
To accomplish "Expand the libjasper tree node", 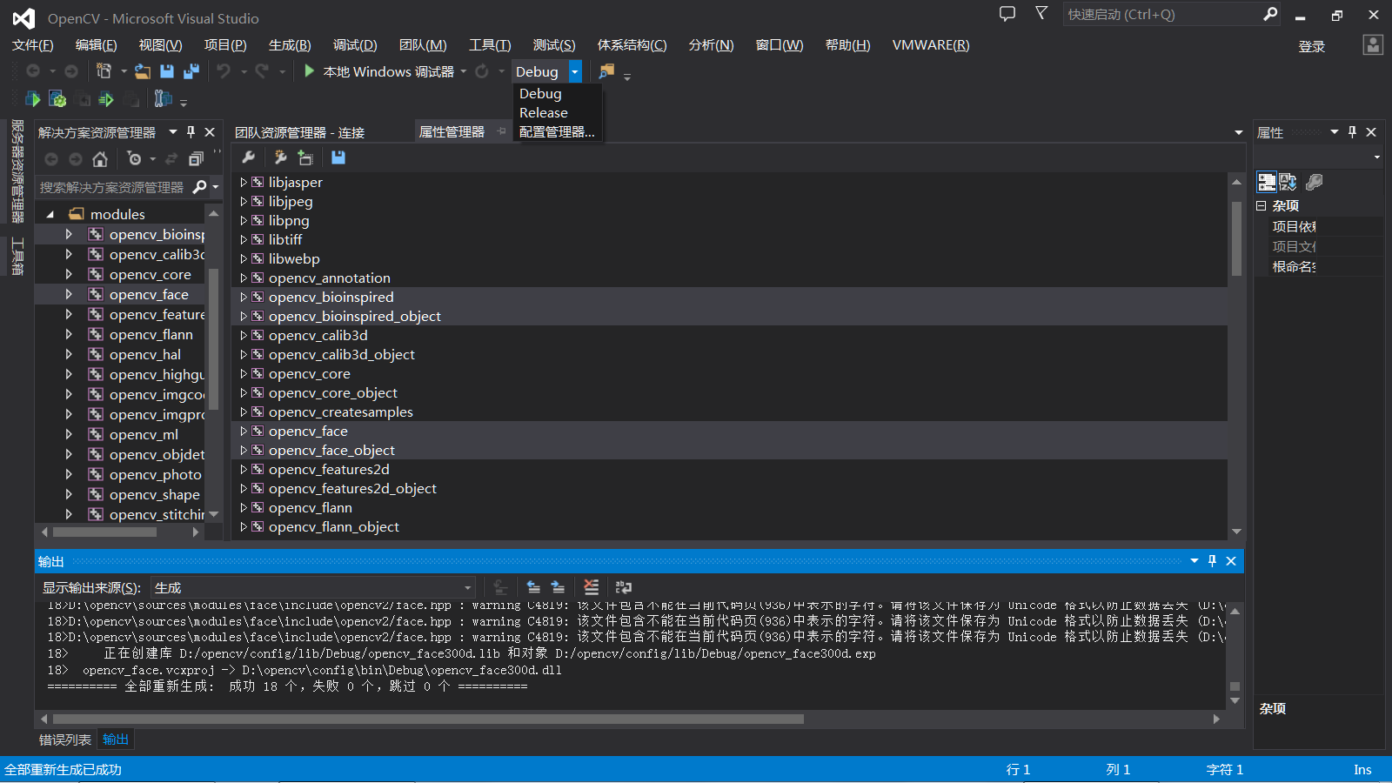I will click(244, 183).
